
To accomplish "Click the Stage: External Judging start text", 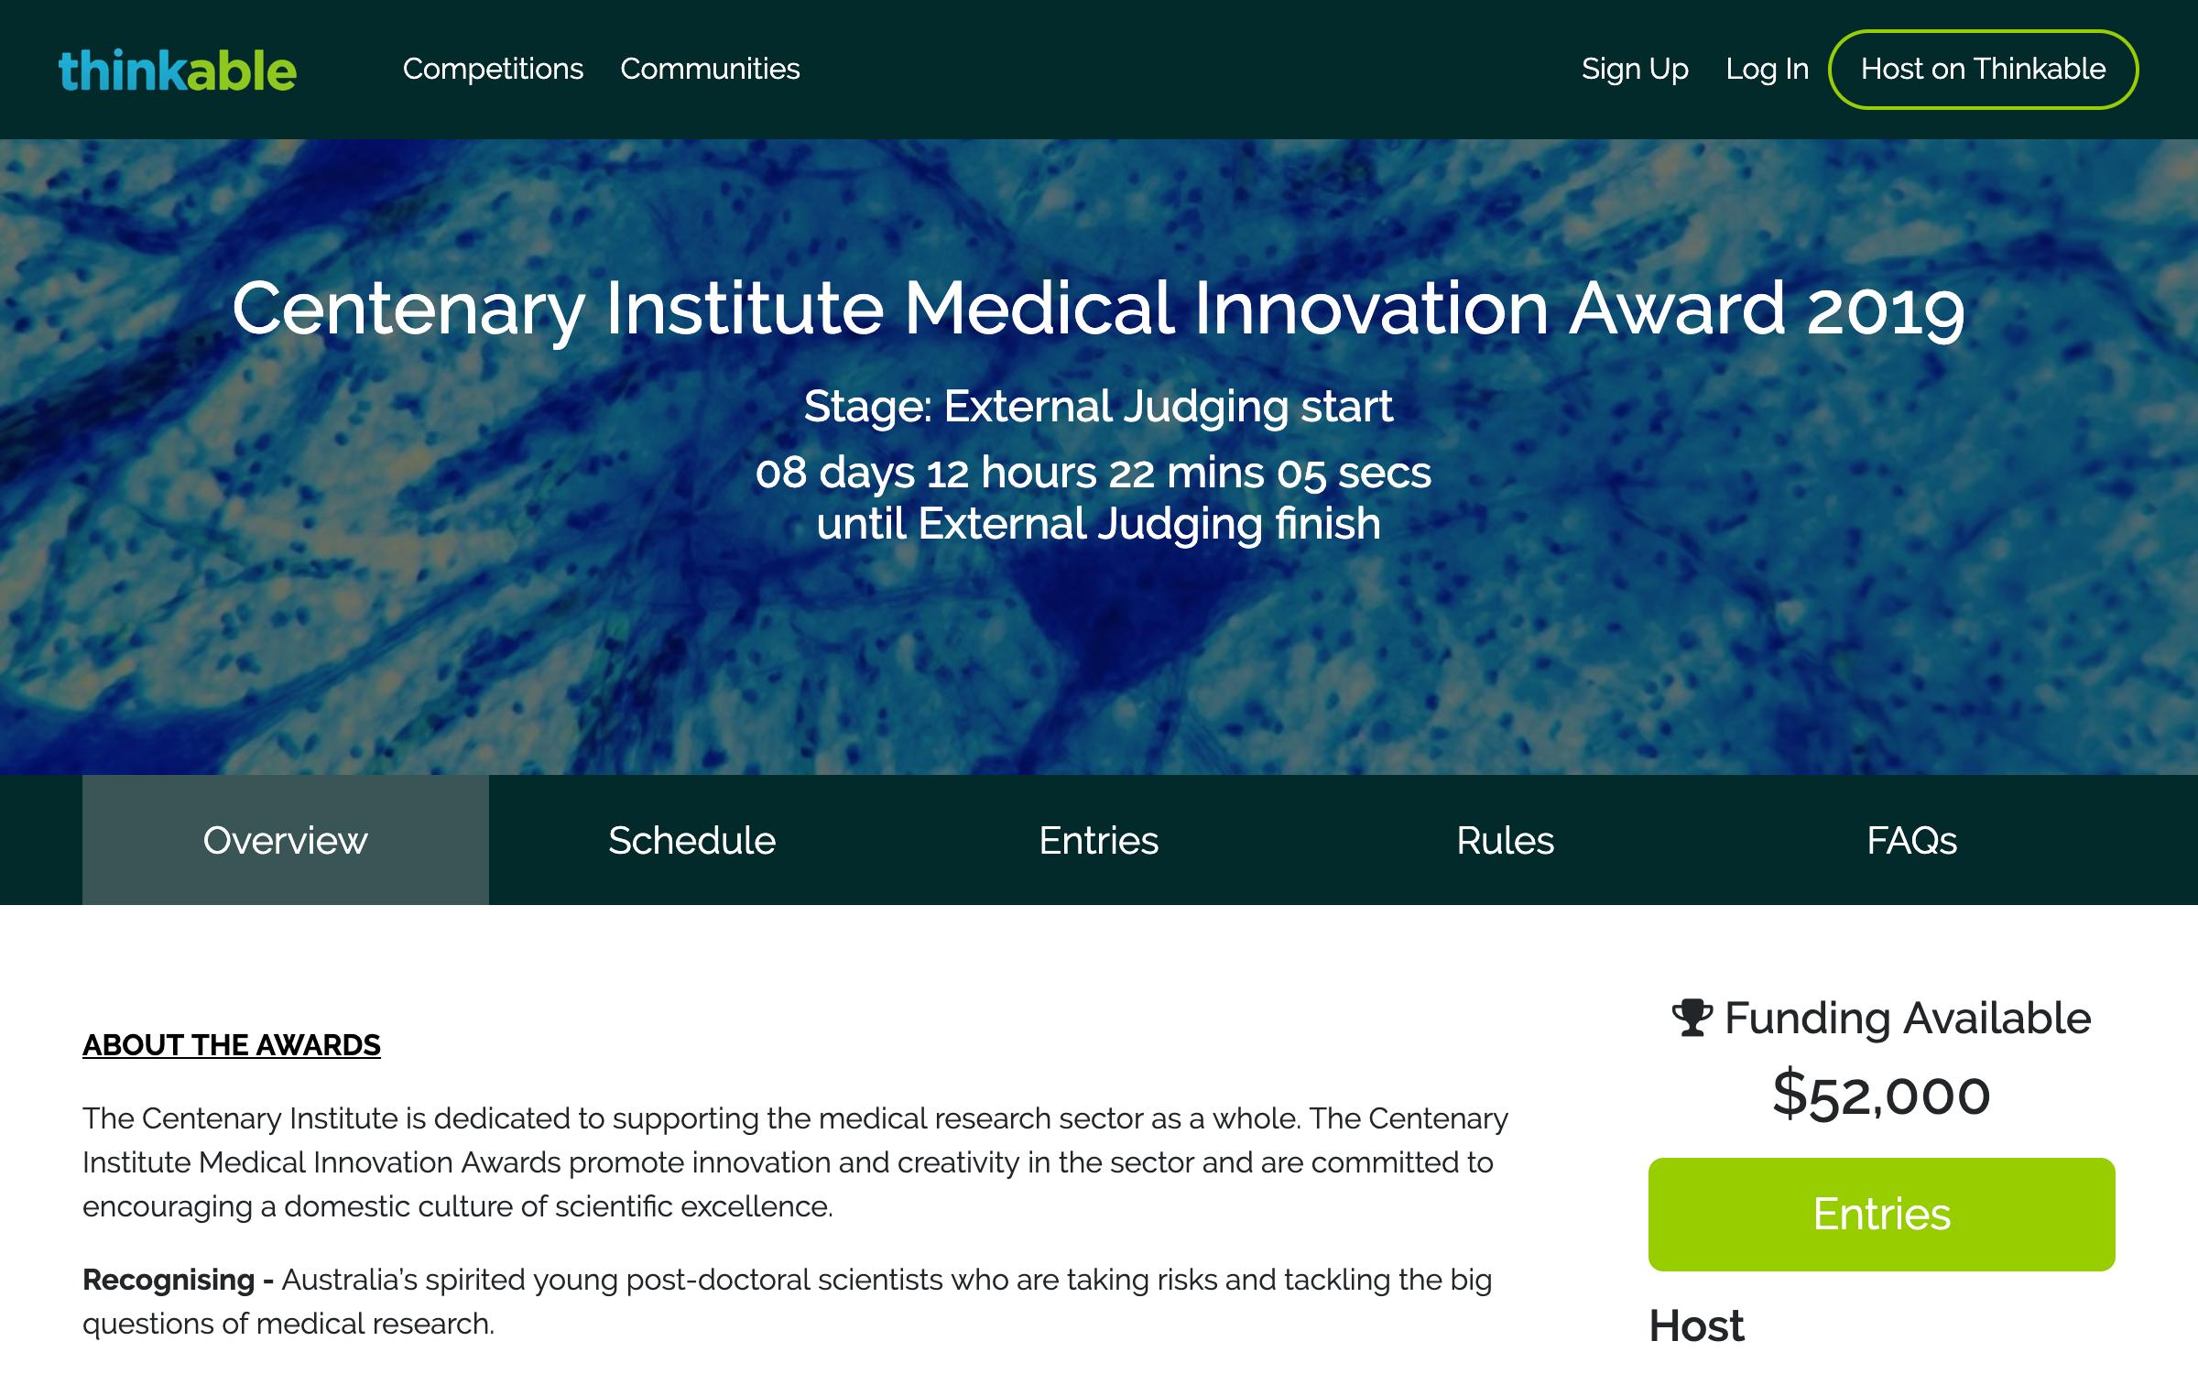I will [x=1098, y=406].
